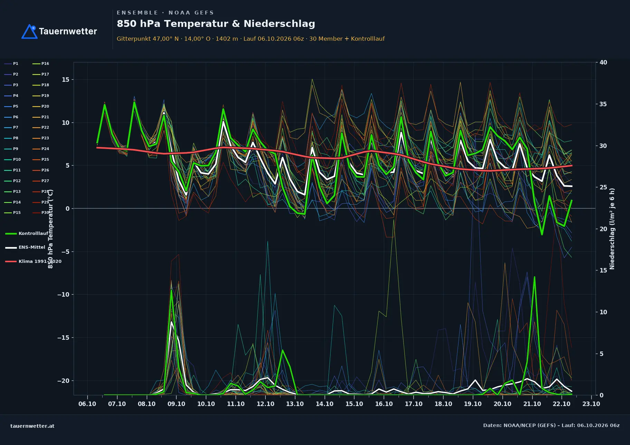Click the 06.10 date tick label
This screenshot has width=630, height=445.
click(x=87, y=404)
